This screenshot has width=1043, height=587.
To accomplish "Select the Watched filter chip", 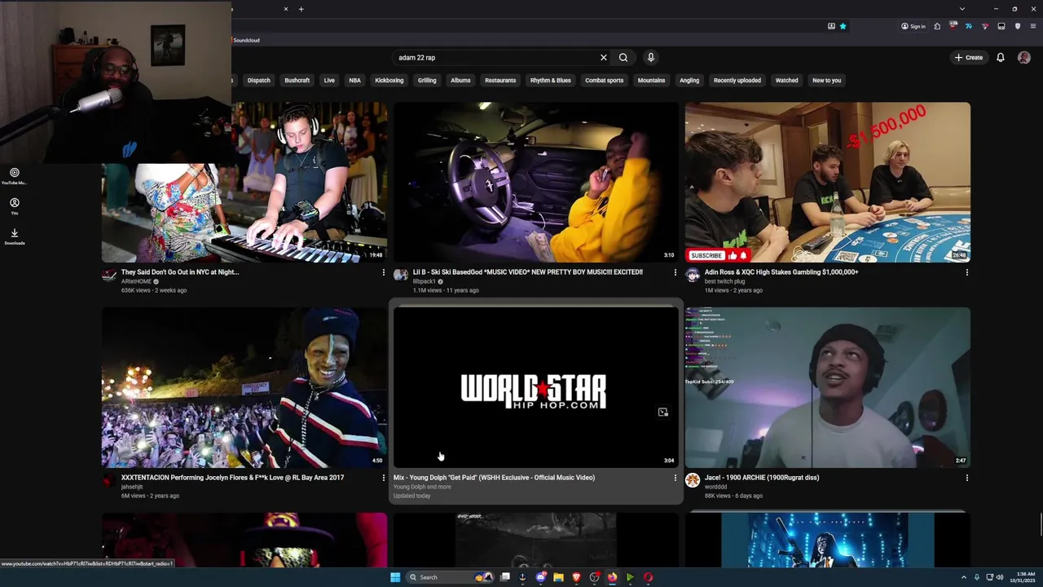I will (786, 80).
